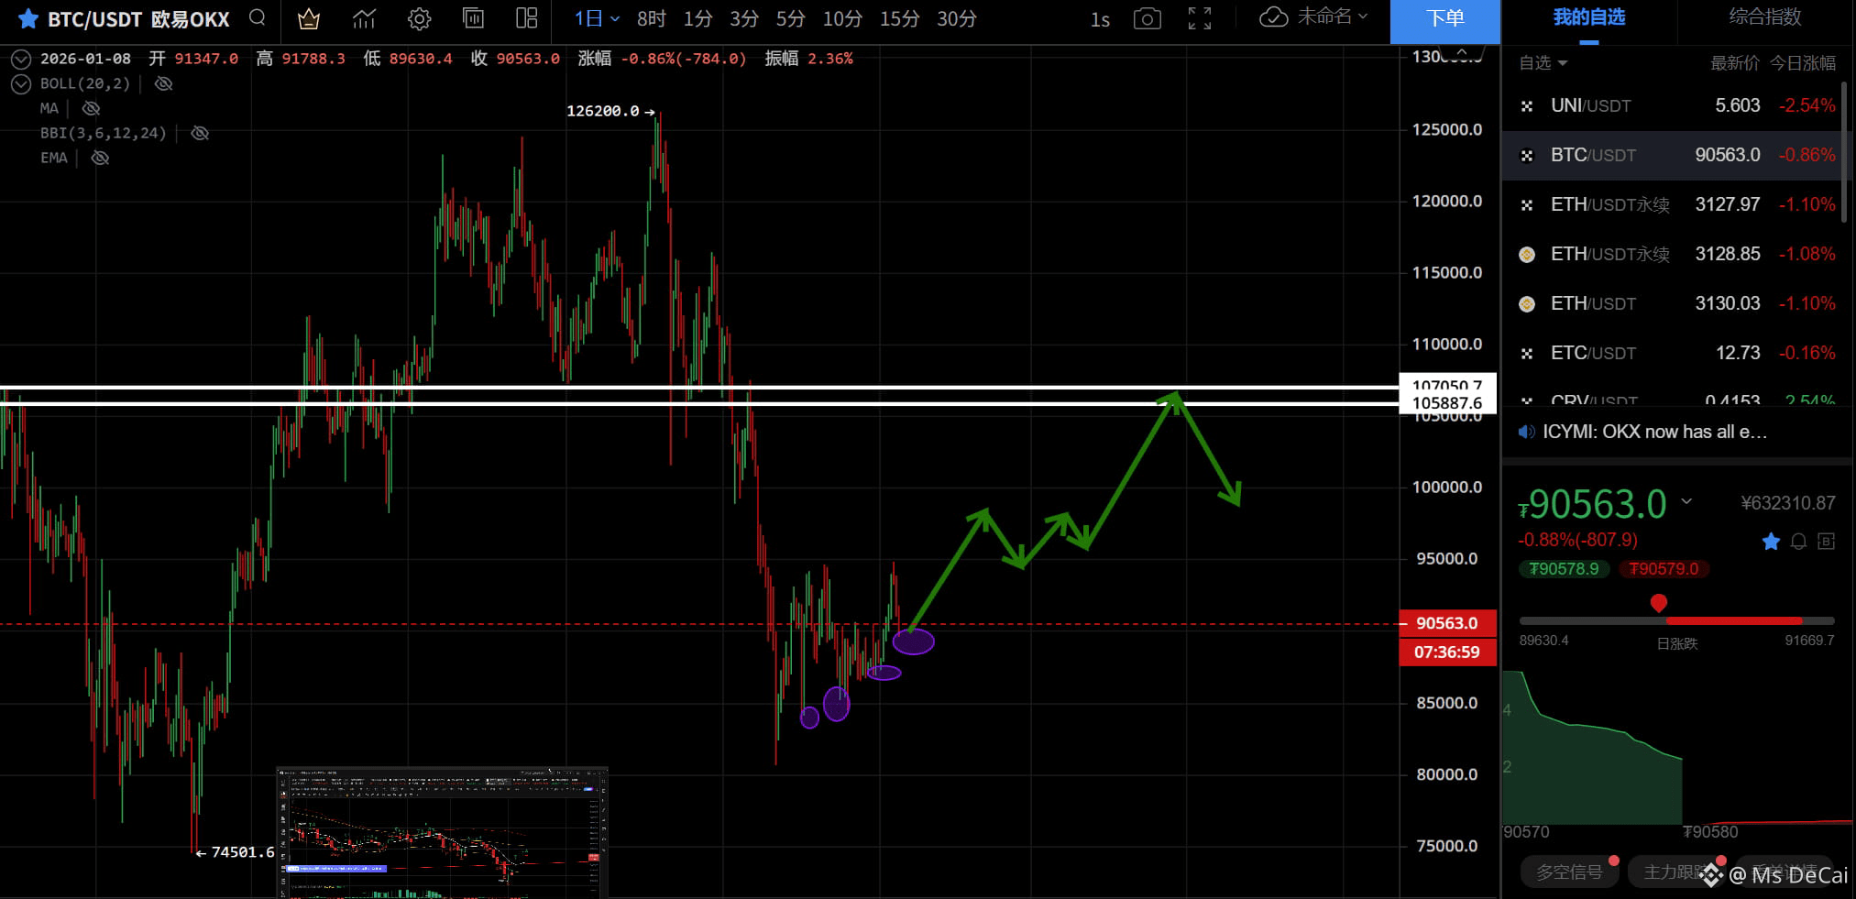Switch to 我的自选 tab
1856x899 pixels.
click(x=1589, y=17)
